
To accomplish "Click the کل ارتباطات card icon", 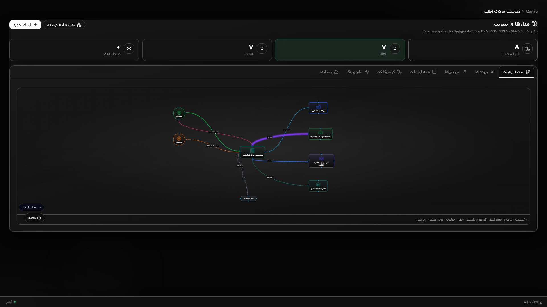I will click(x=528, y=49).
